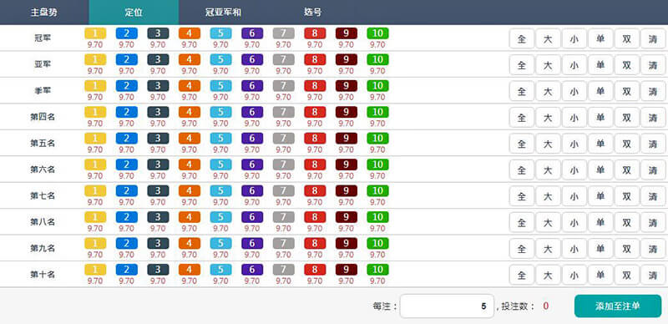
Task: Choose number 6 in 冠军 row
Action: 252,33
